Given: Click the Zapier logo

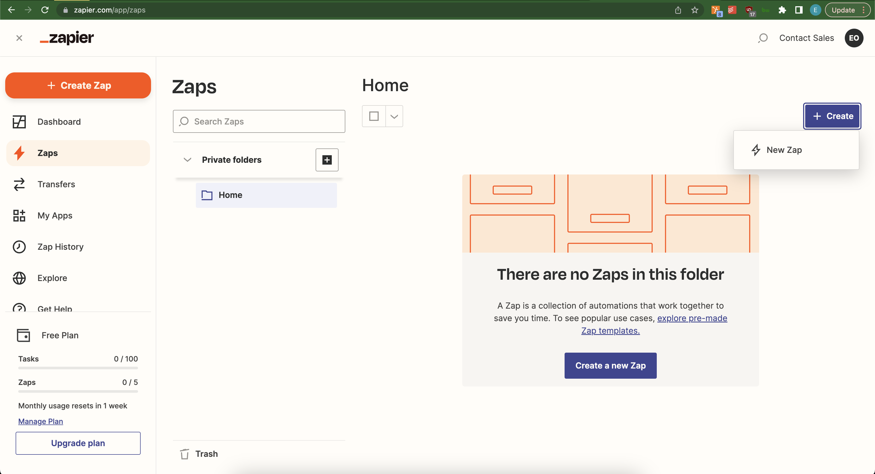Looking at the screenshot, I should 67,38.
